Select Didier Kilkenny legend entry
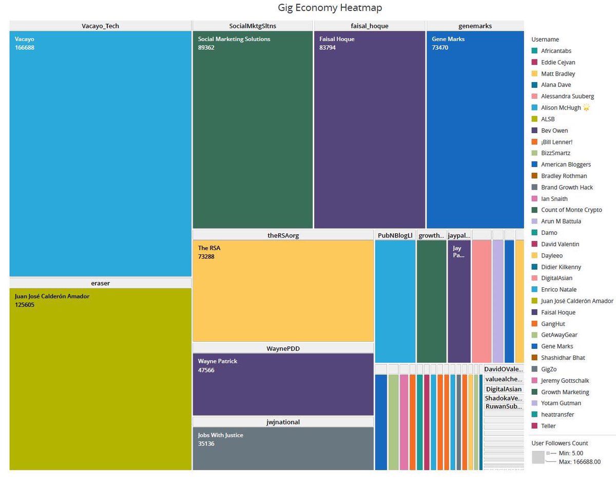The width and height of the screenshot is (616, 482). (556, 267)
